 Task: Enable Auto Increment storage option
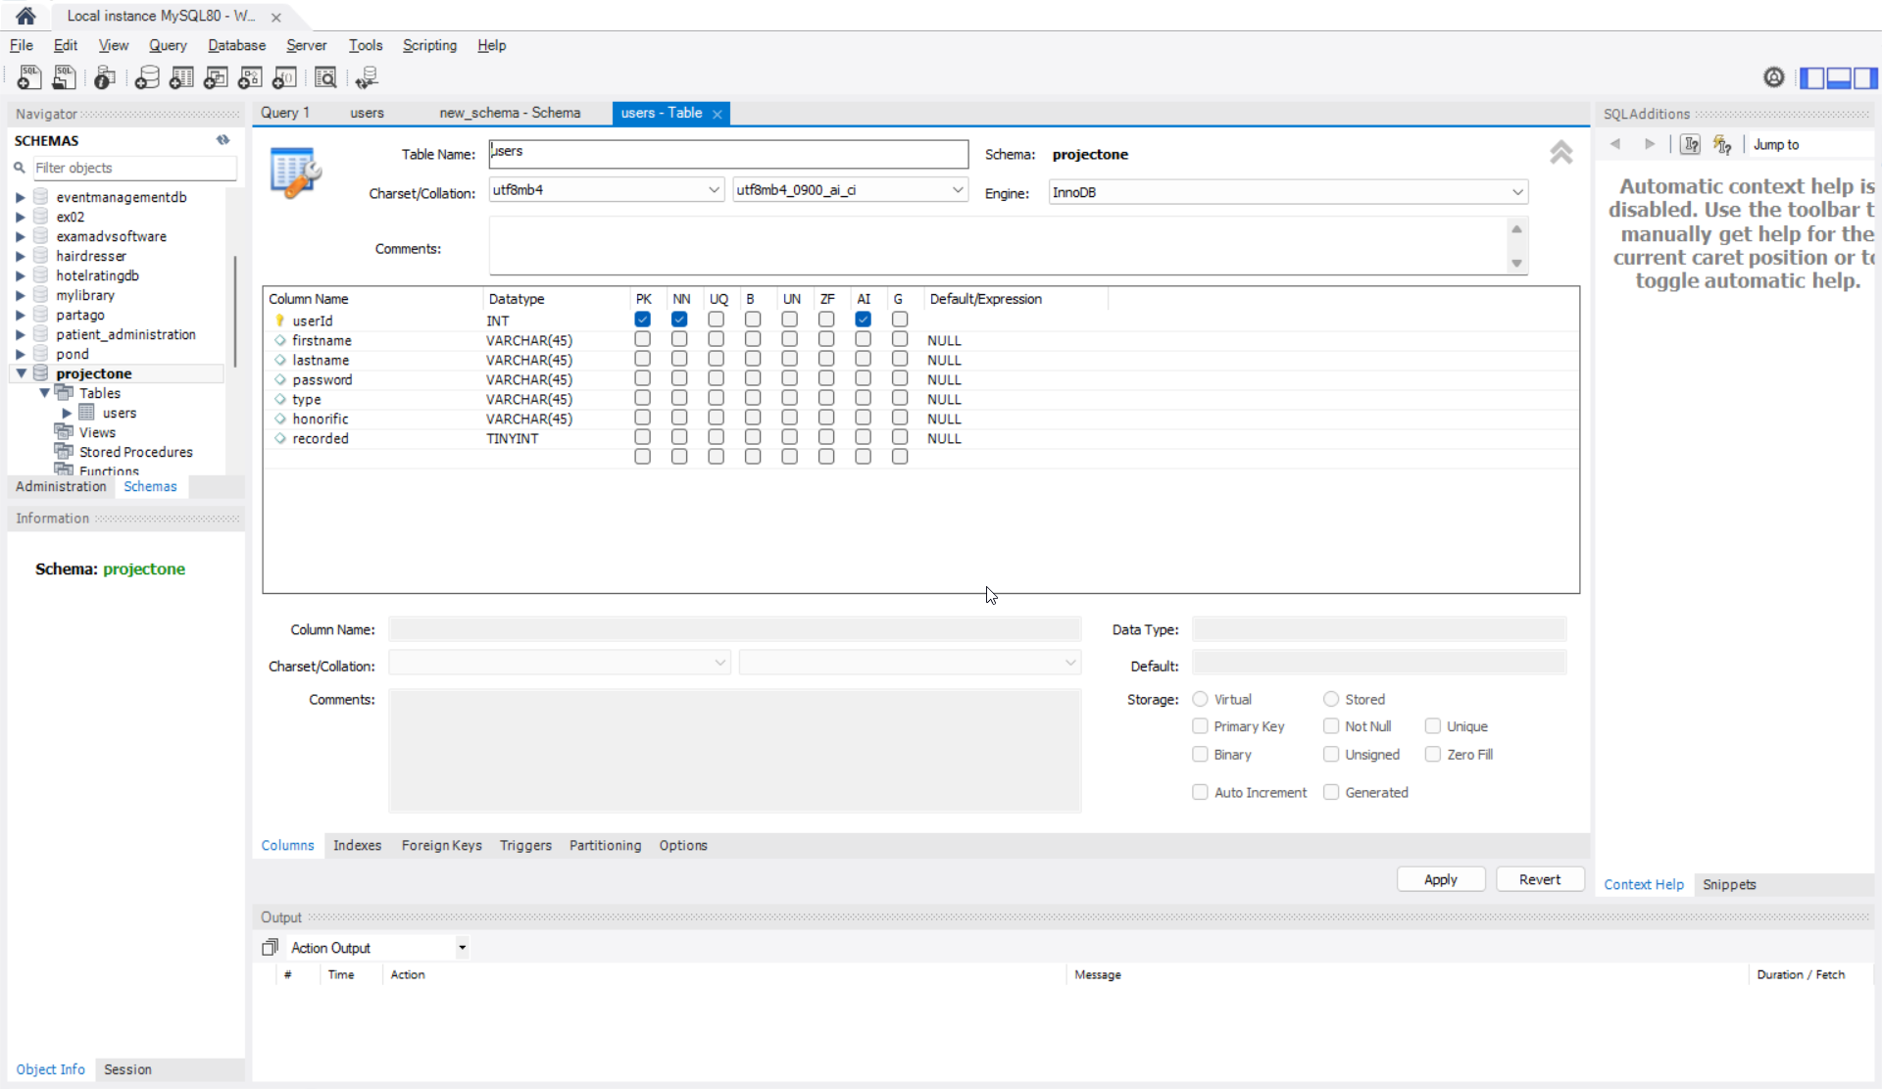point(1199,792)
